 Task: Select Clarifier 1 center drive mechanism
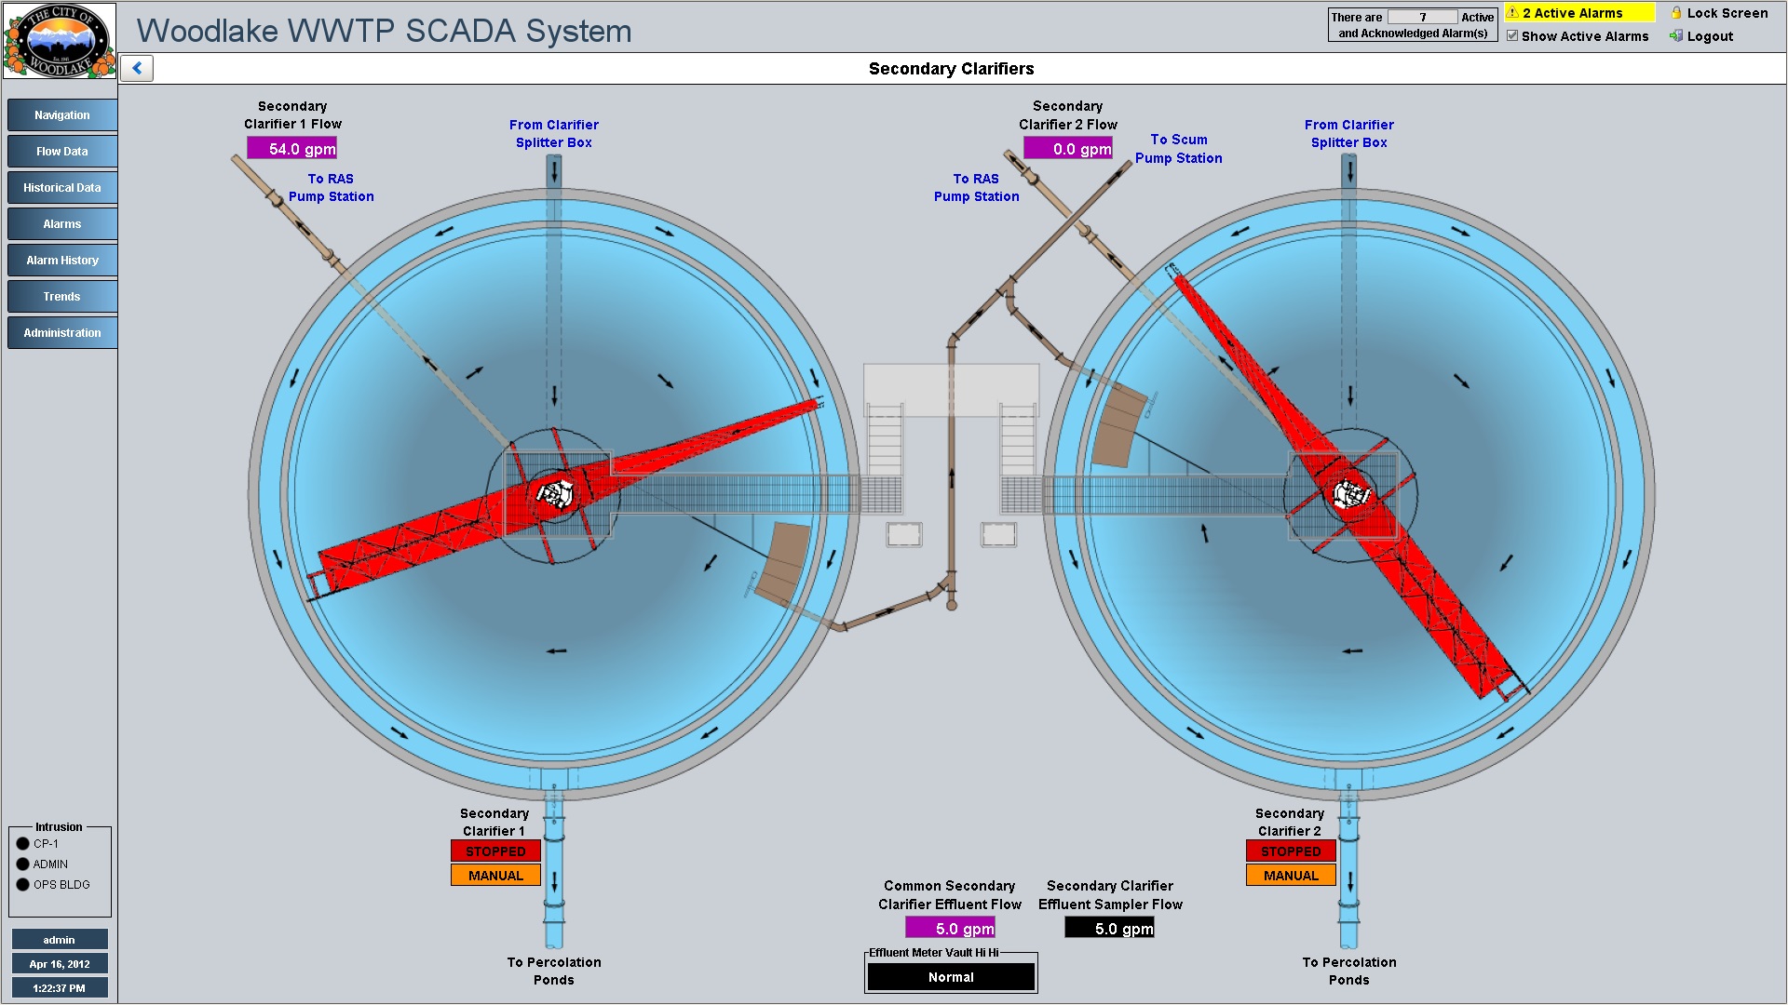click(x=555, y=494)
